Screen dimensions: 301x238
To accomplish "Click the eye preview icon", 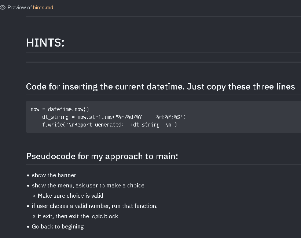I will (3, 7).
